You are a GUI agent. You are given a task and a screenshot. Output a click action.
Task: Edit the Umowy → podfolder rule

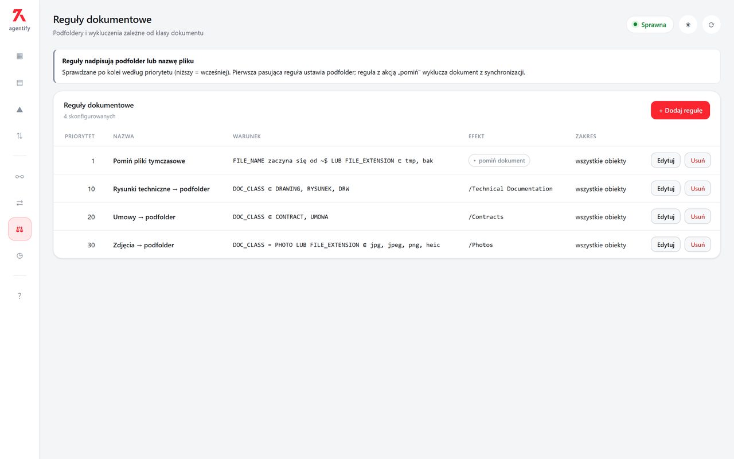[666, 217]
